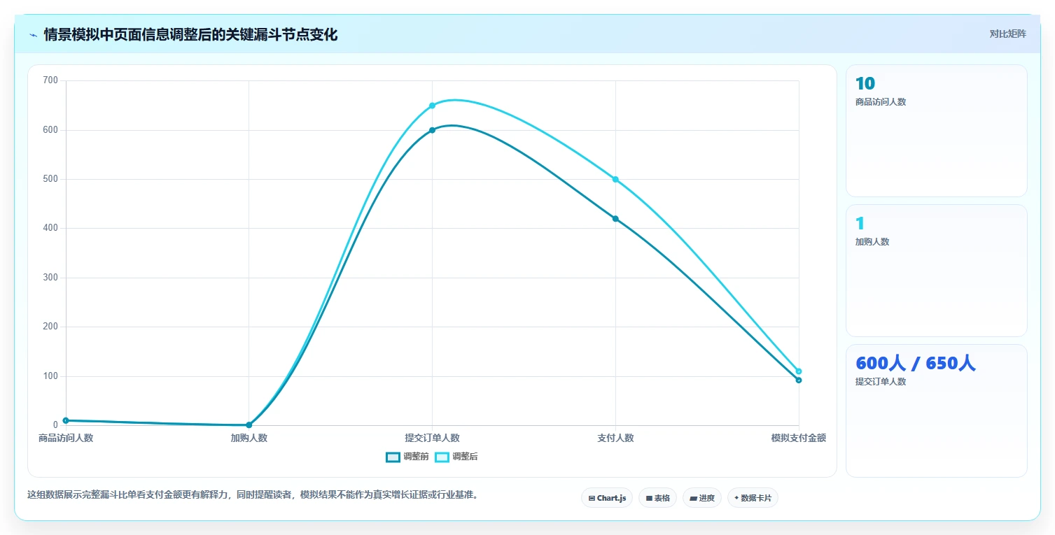Click the 调整前 data point at 提交订单人数

tap(432, 130)
